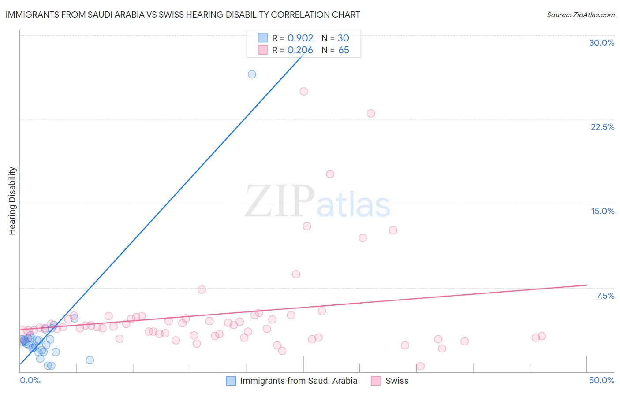This screenshot has height=393, width=620.
Task: Click the pink data point near 25%
Action: pos(304,92)
